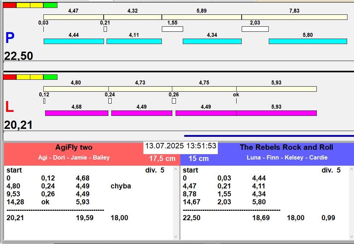Select the cyan run bar under 4,44
The width and height of the screenshot is (354, 244).
coord(74,41)
